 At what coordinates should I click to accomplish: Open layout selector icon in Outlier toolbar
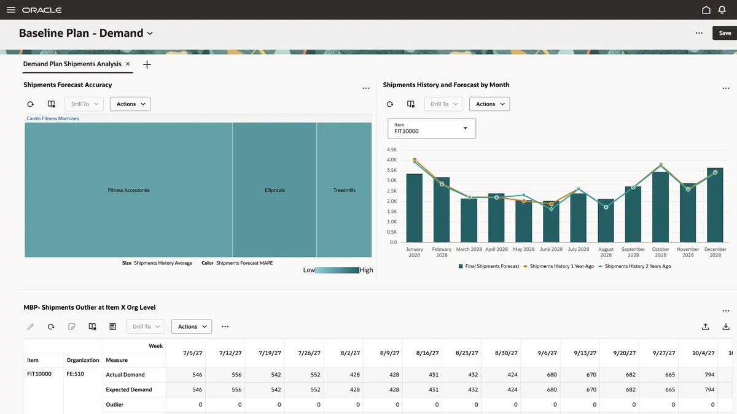pyautogui.click(x=92, y=327)
